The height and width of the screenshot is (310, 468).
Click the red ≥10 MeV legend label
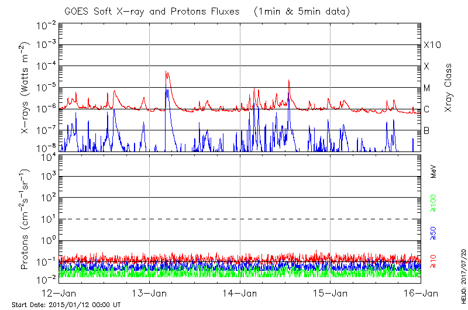point(433,259)
